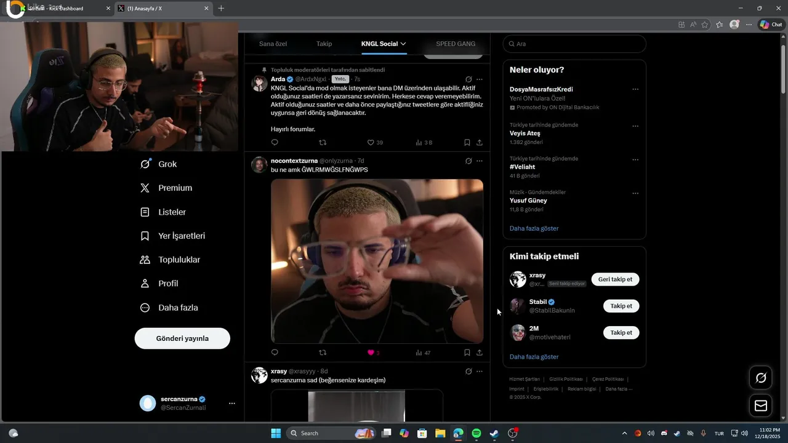Image resolution: width=788 pixels, height=443 pixels.
Task: Open options for #Veliaht trend
Action: pyautogui.click(x=635, y=159)
